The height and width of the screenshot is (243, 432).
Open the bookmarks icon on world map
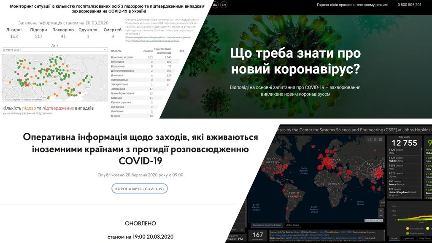369,140
